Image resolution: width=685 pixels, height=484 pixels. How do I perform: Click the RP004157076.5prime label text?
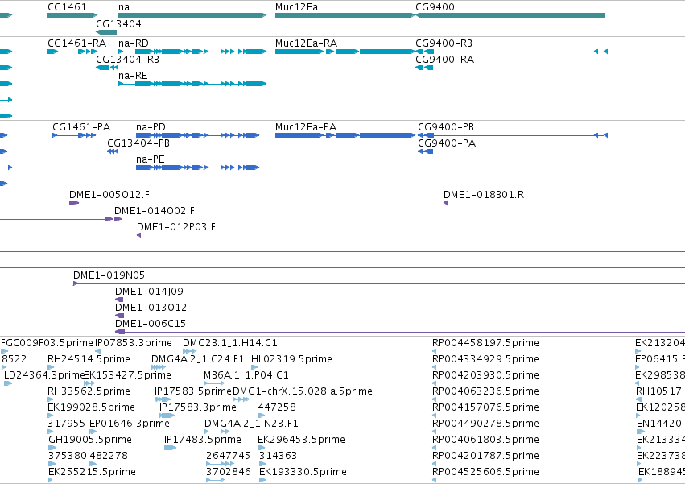(x=485, y=407)
